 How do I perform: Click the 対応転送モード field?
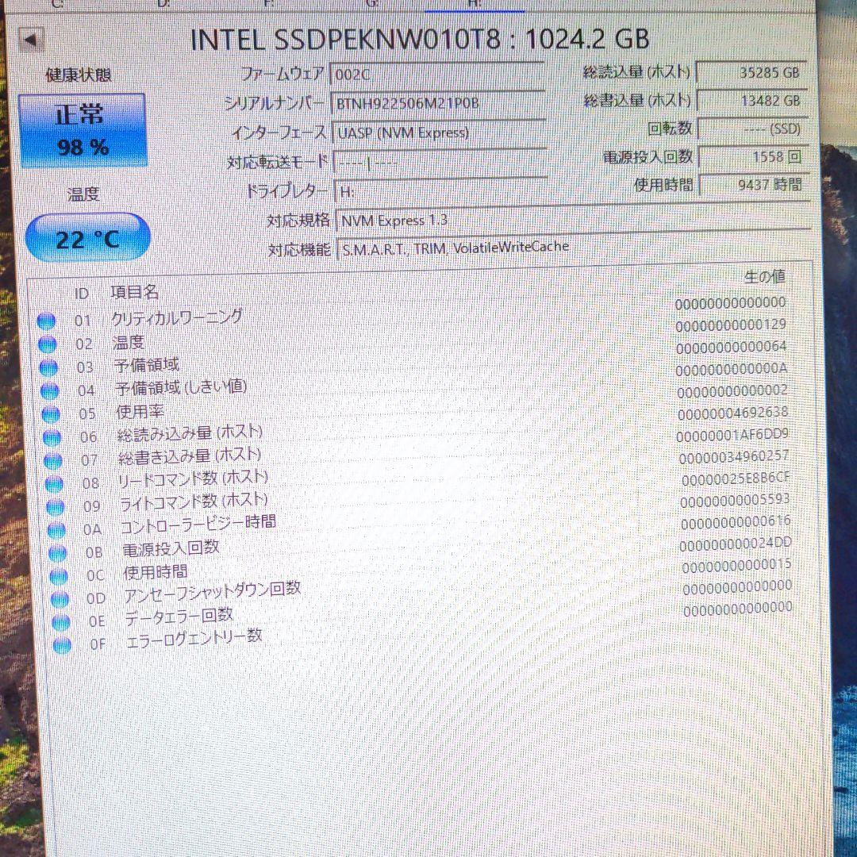[440, 162]
